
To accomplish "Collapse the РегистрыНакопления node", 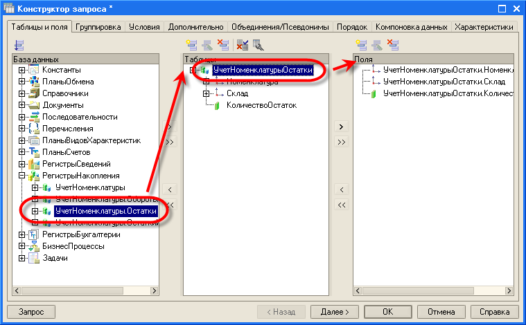I will click(x=22, y=176).
